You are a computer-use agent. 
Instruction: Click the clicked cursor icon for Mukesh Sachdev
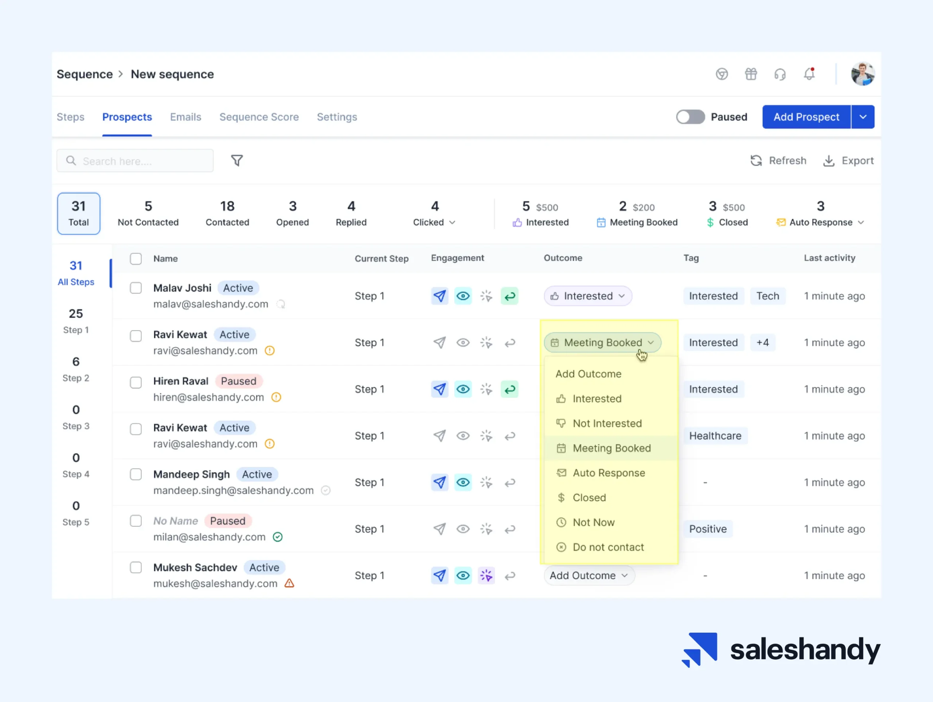tap(486, 575)
